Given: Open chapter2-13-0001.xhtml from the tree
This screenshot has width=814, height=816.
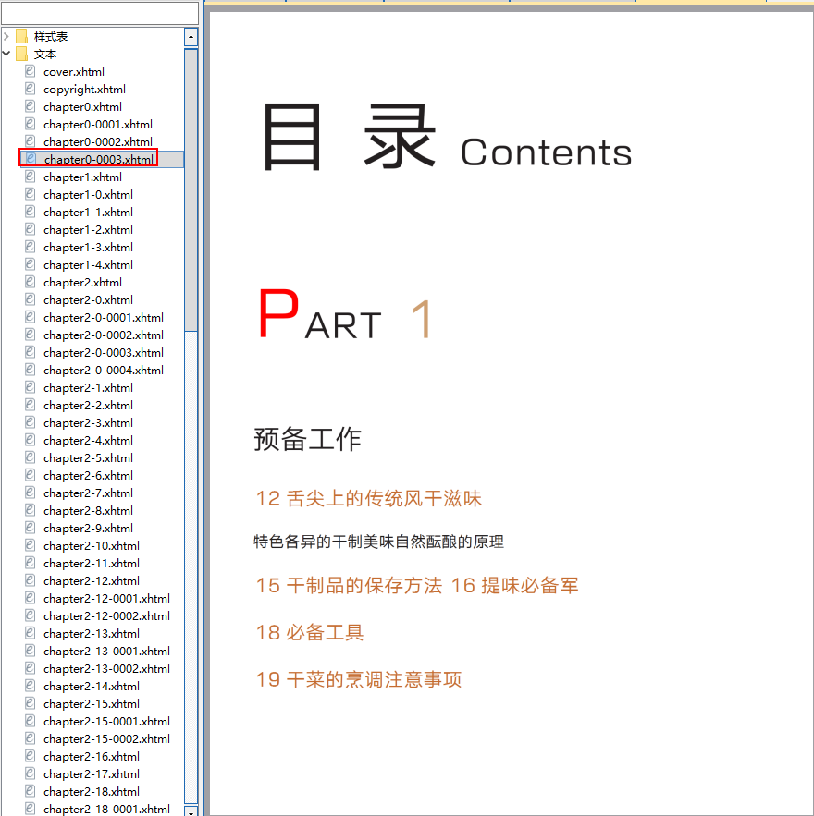Looking at the screenshot, I should click(106, 651).
